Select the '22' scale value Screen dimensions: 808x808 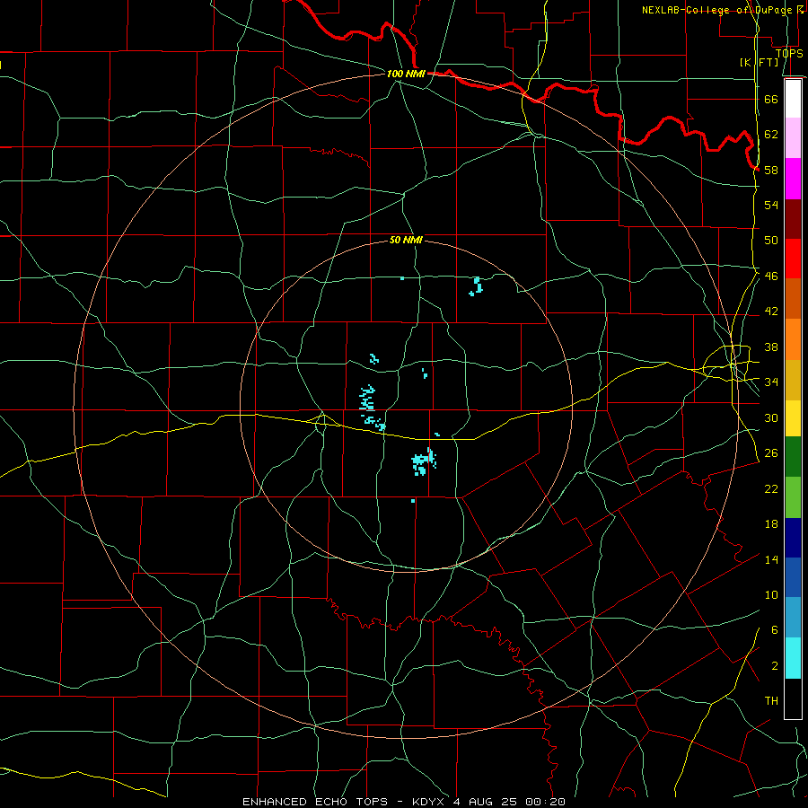coord(771,488)
